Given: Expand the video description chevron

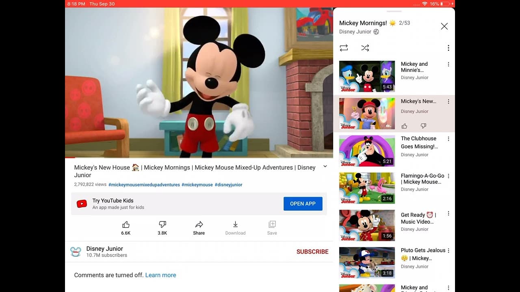Looking at the screenshot, I should 325,166.
